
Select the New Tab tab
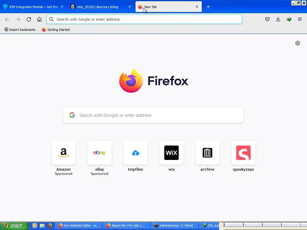tap(168, 7)
